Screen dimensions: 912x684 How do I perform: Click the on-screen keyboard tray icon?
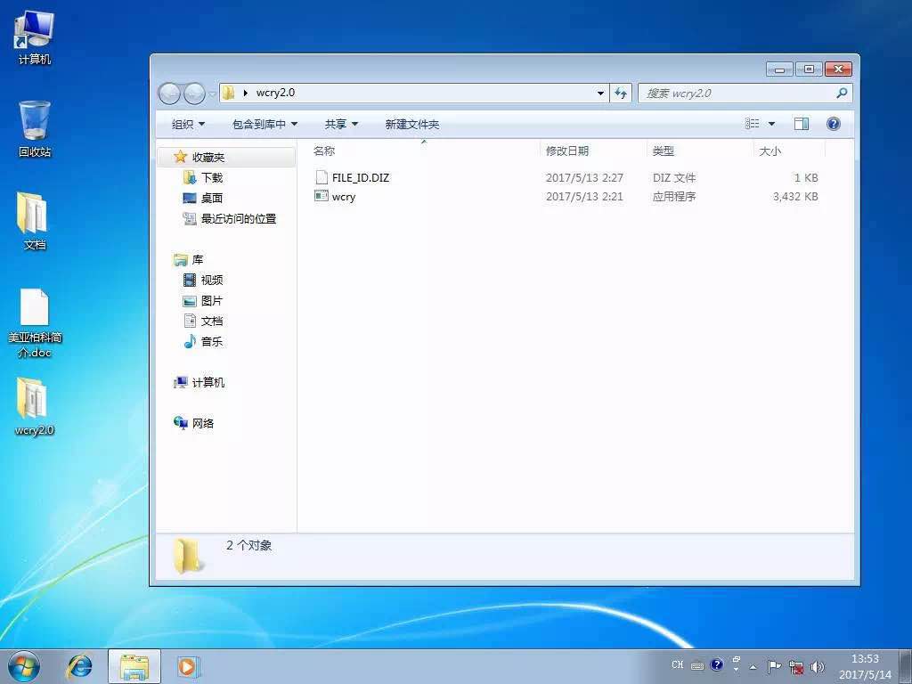(696, 666)
